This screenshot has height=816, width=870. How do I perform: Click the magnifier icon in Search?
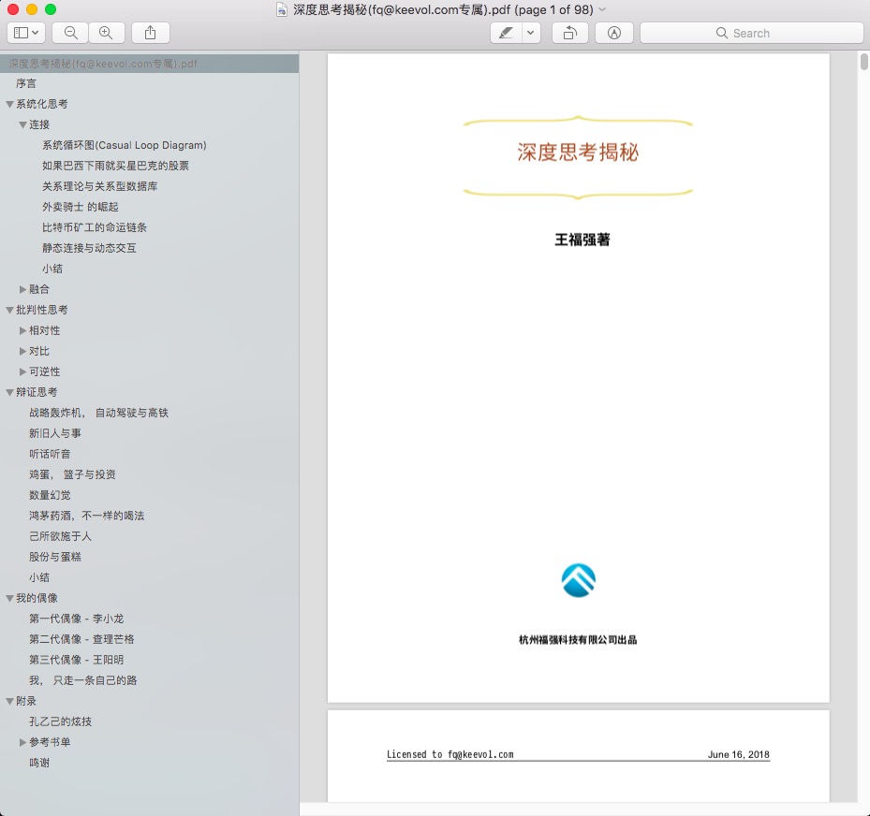coord(721,33)
